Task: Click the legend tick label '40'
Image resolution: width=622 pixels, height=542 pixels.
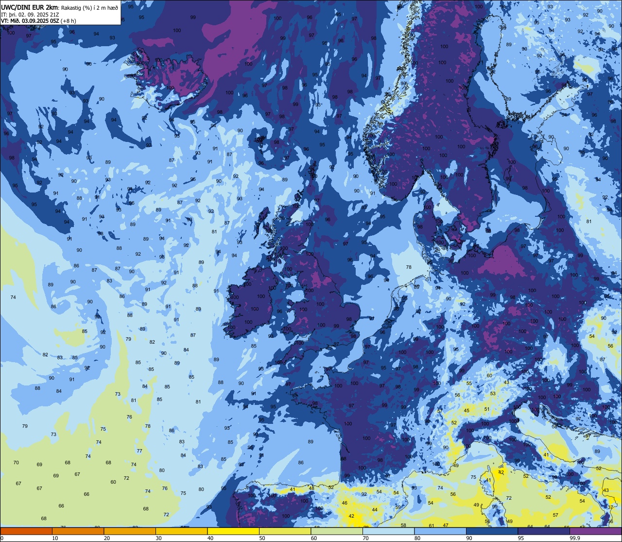Action: [210, 538]
